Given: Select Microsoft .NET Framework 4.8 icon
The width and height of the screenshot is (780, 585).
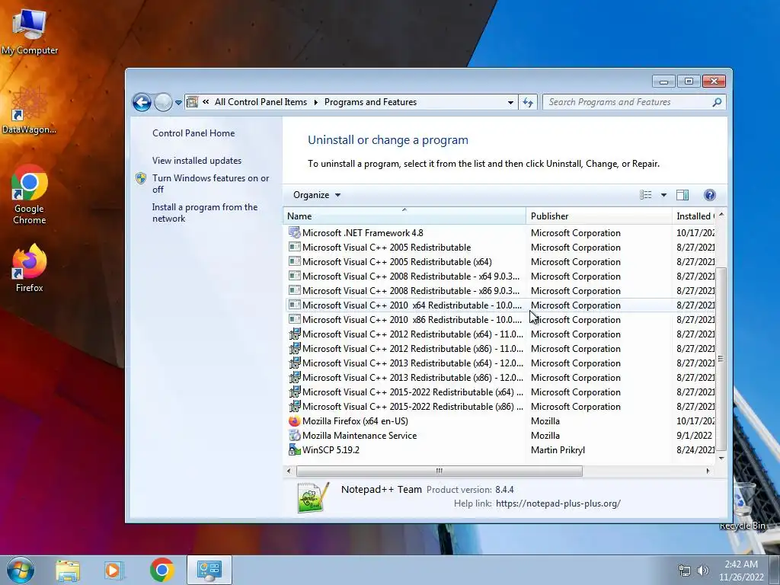Looking at the screenshot, I should 295,233.
